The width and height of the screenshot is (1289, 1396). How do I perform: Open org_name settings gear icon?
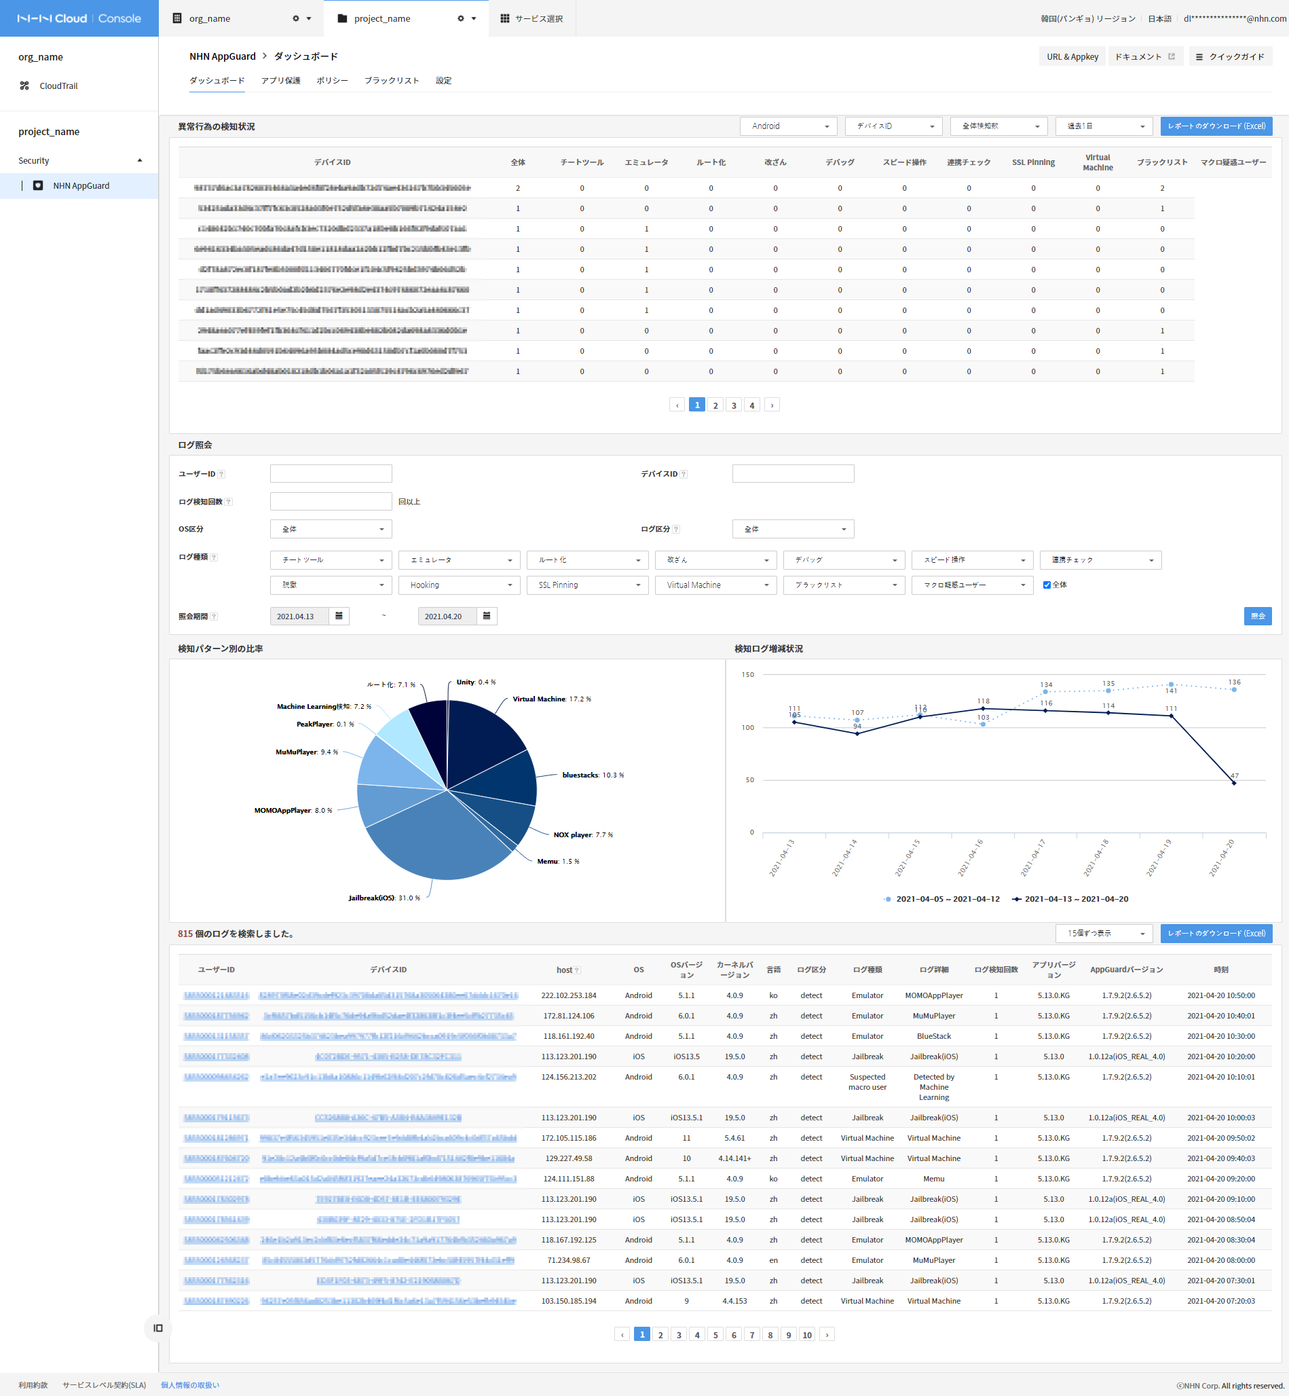pyautogui.click(x=296, y=19)
